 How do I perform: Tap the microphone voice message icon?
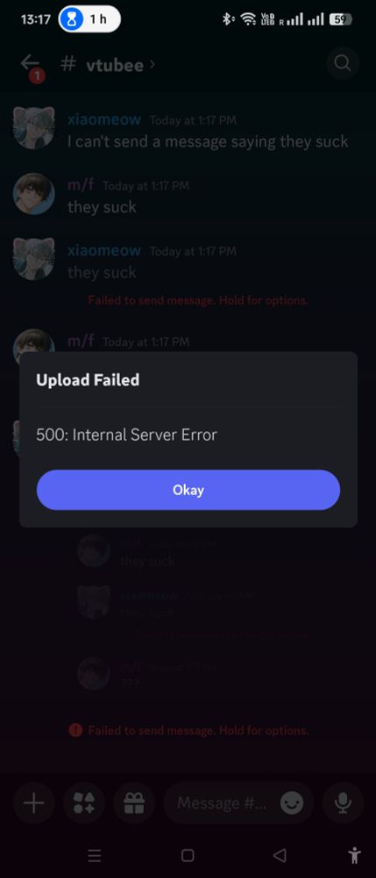tap(343, 804)
